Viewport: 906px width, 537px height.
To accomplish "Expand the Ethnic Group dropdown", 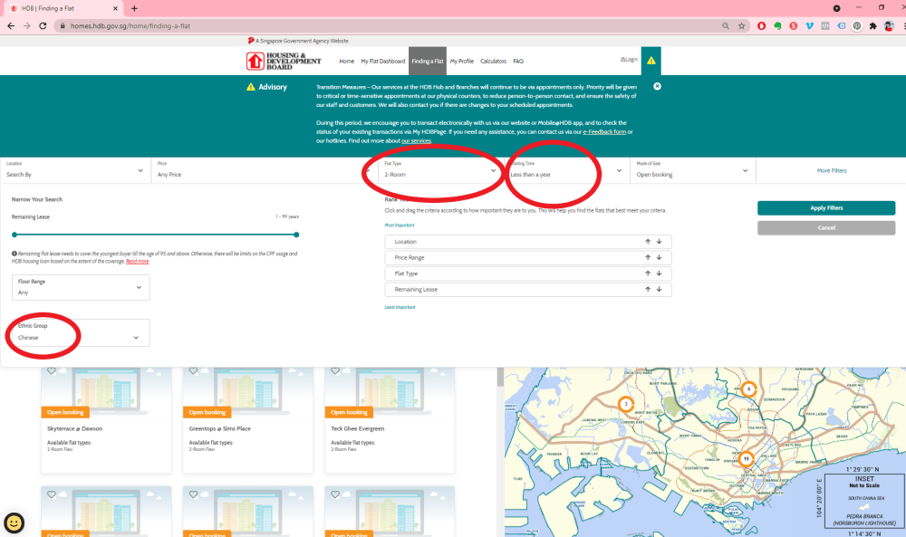I will click(x=80, y=333).
